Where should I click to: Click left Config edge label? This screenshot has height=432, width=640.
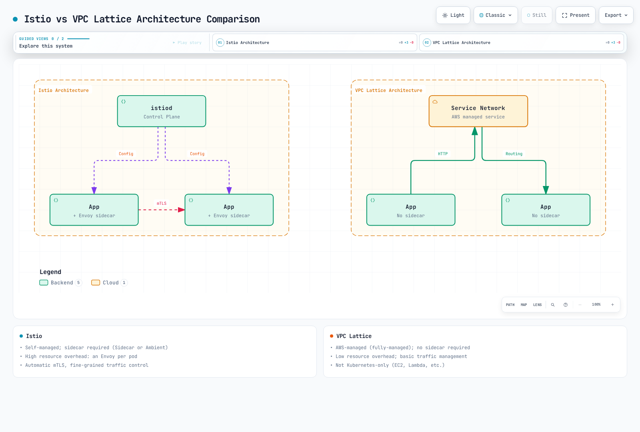pyautogui.click(x=126, y=154)
